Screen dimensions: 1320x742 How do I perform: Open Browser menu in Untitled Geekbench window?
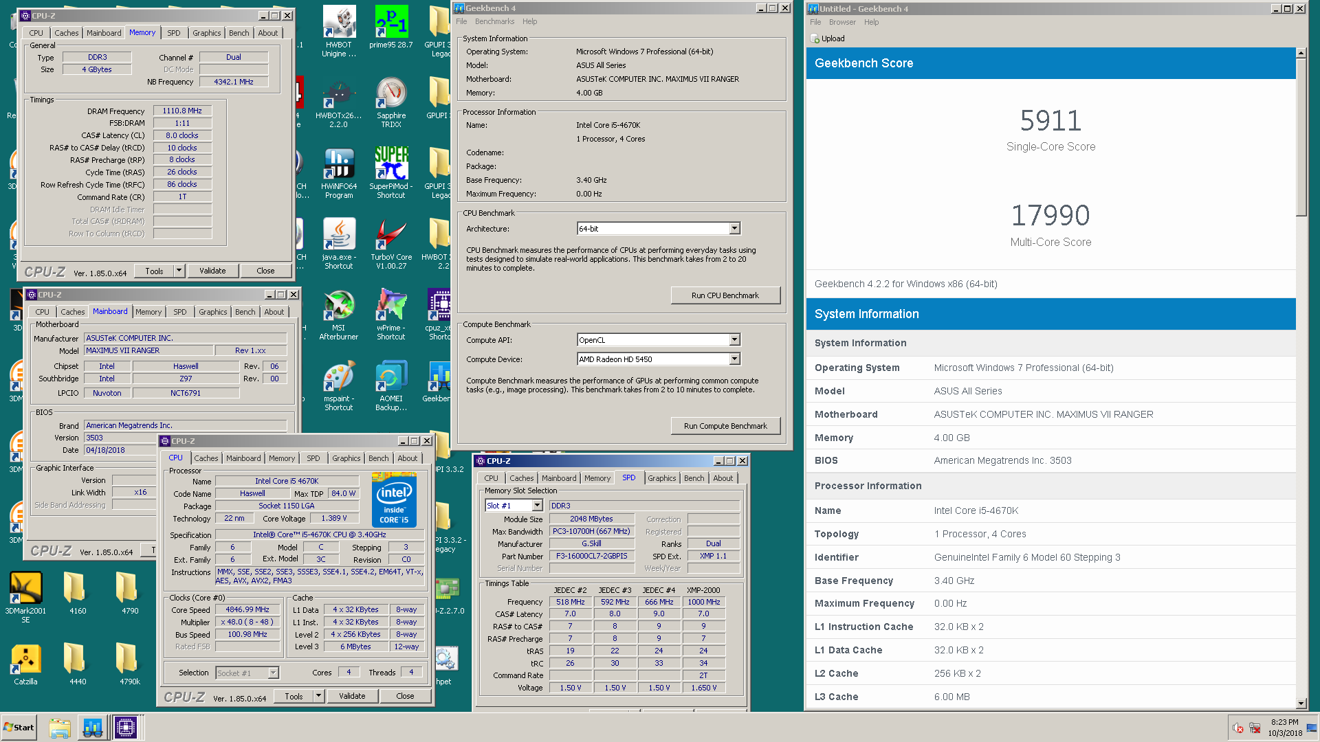pyautogui.click(x=842, y=22)
